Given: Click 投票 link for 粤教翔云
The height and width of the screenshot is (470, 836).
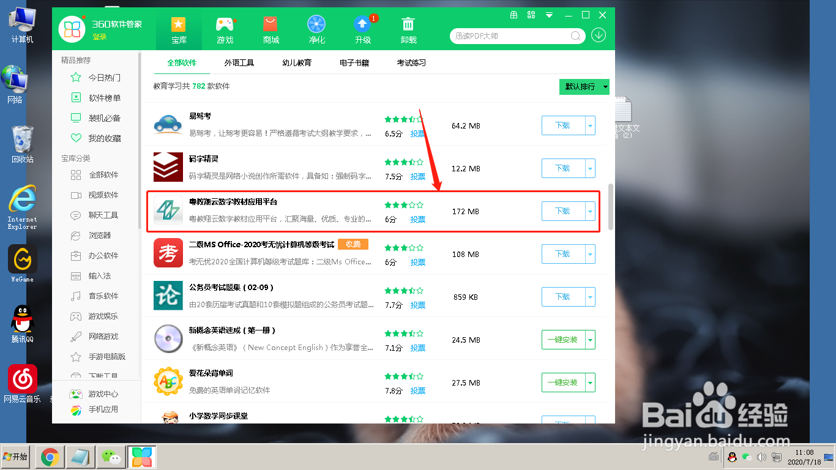Looking at the screenshot, I should [418, 219].
